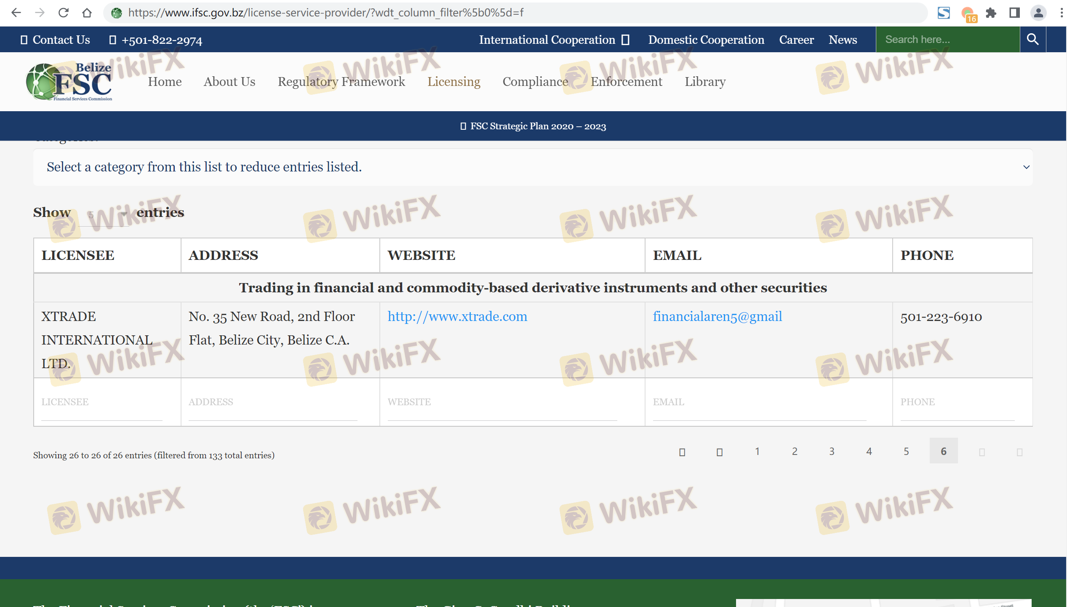Click the Belize FSC logo

[x=69, y=82]
